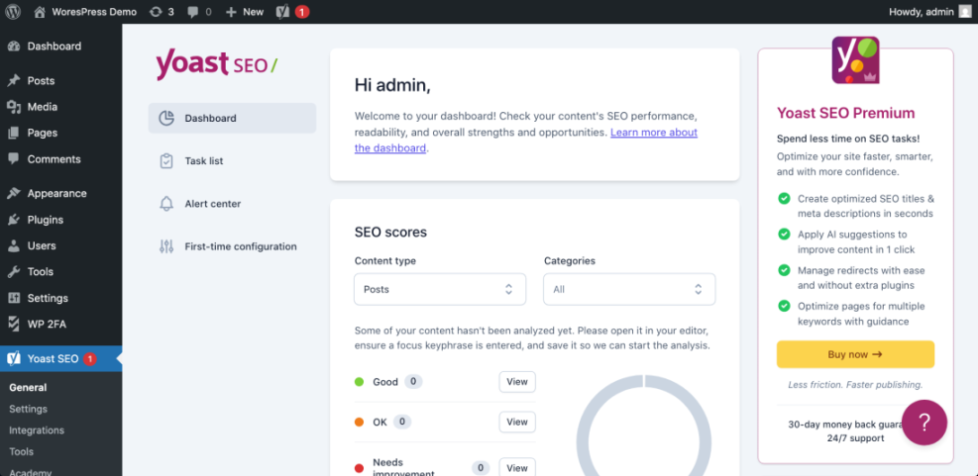Open comments bubble in admin bar
Screen dimensions: 978x476
(191, 12)
